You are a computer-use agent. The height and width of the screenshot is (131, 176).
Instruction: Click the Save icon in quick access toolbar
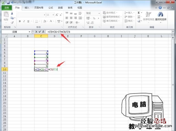[x=8, y=2]
